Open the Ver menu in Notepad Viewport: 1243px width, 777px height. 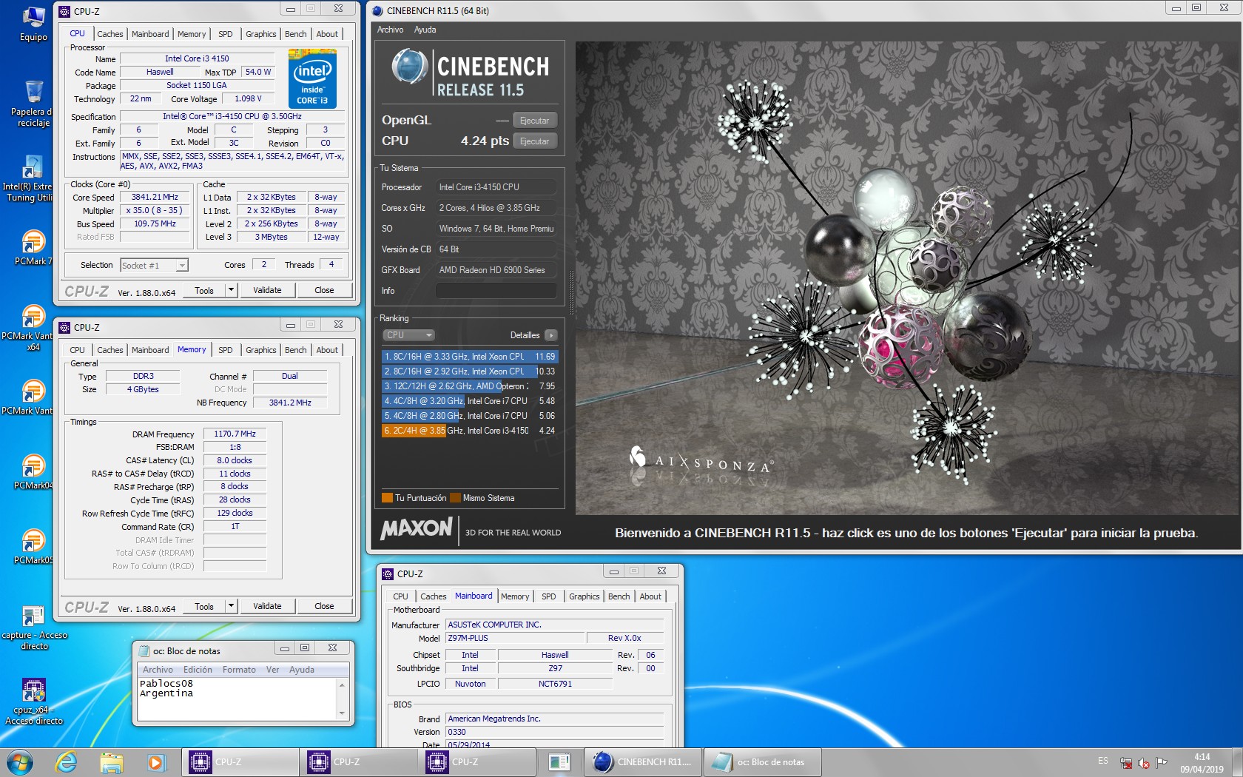click(x=272, y=670)
